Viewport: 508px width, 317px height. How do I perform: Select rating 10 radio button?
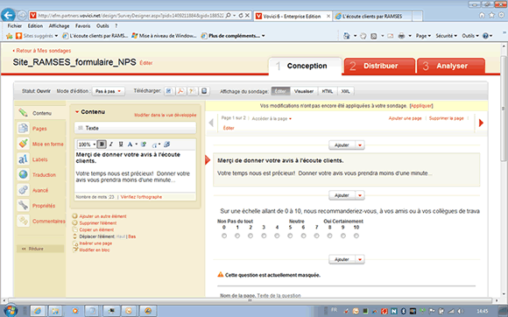(356, 236)
